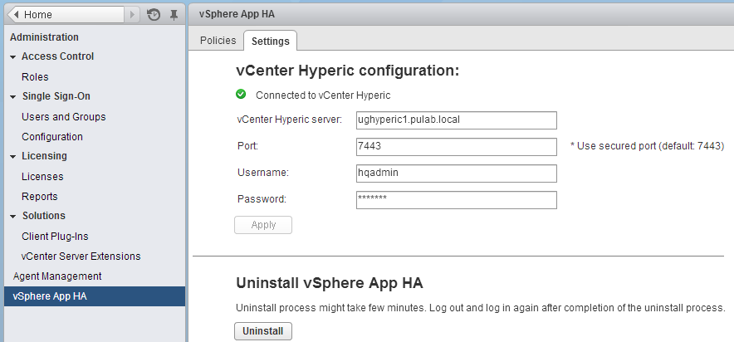Click into the Port input field
Viewport: 734px width, 342px height.
[457, 146]
